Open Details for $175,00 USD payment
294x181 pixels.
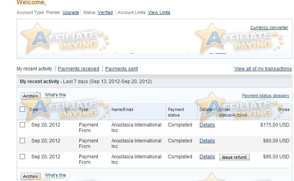click(207, 125)
